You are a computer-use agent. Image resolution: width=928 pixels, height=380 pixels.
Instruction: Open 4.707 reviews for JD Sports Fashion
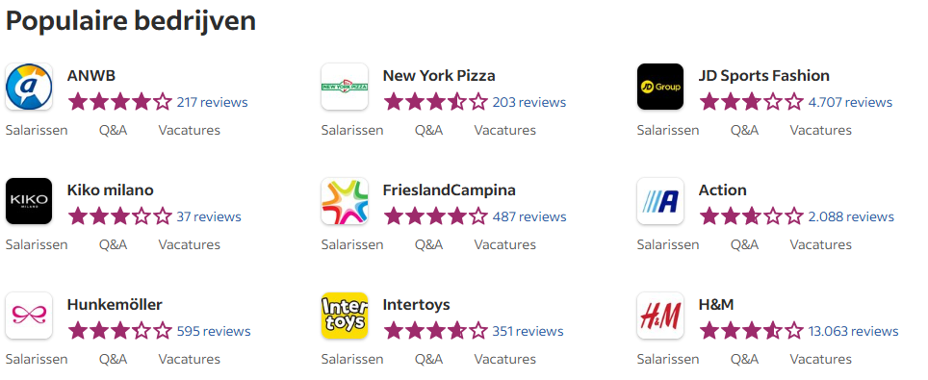[850, 102]
